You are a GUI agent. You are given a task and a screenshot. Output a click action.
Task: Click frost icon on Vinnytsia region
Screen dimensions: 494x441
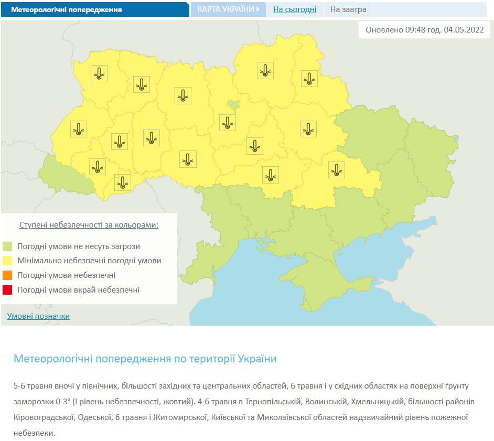point(188,159)
